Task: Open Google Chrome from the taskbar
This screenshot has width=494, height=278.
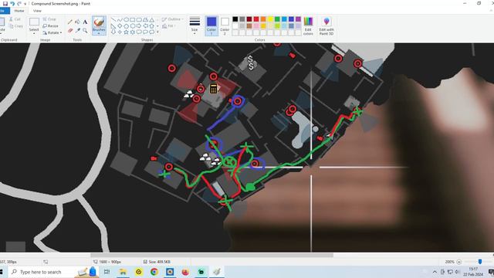Action: pyautogui.click(x=154, y=272)
